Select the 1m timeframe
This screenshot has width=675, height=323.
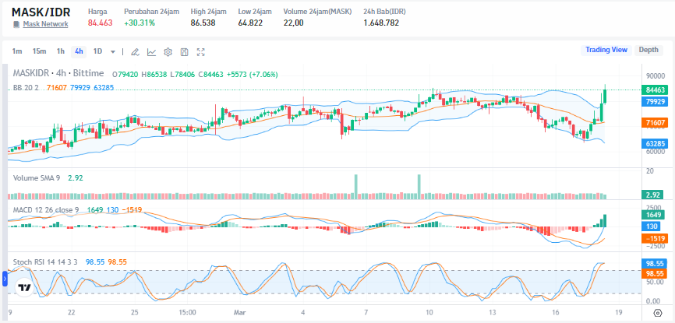17,51
